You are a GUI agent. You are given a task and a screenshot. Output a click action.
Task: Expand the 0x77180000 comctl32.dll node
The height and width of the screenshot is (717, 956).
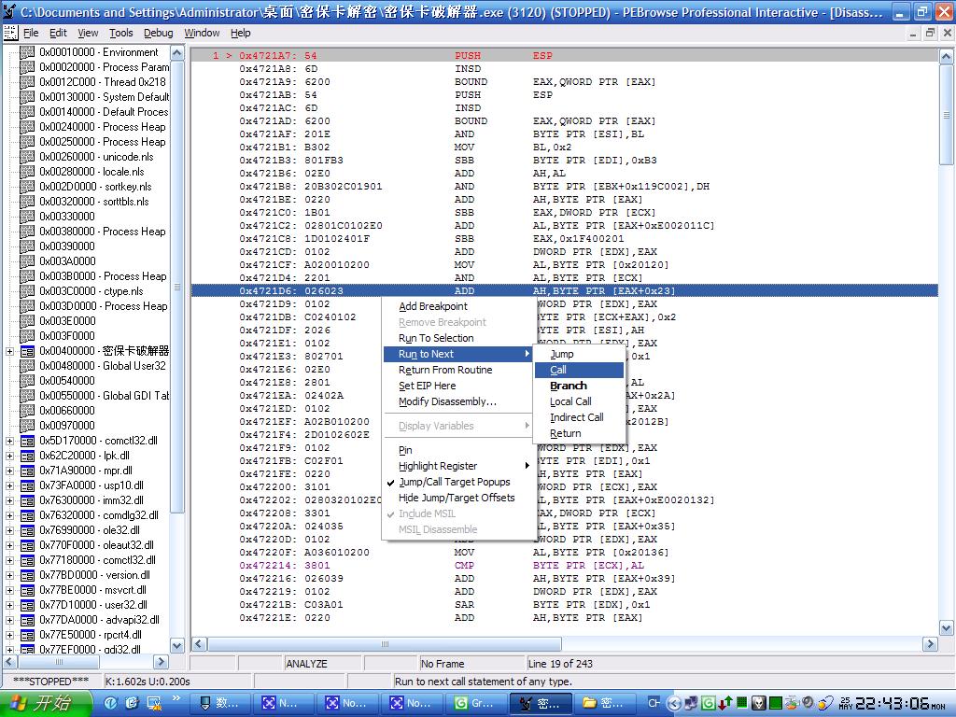(9, 560)
